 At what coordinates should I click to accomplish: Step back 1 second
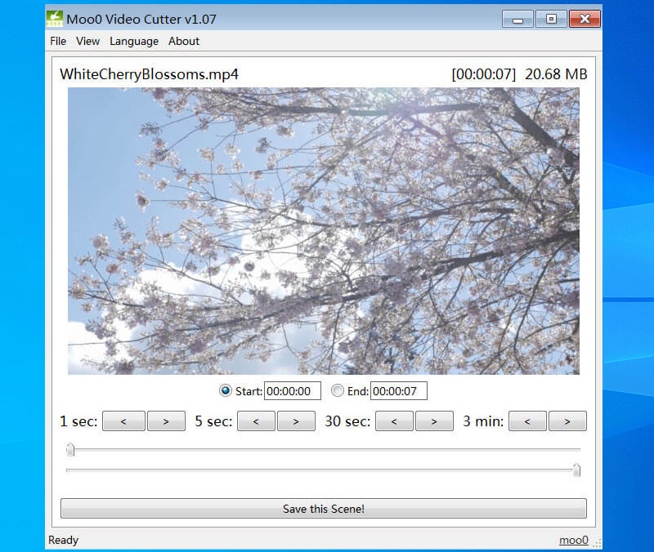coord(124,421)
